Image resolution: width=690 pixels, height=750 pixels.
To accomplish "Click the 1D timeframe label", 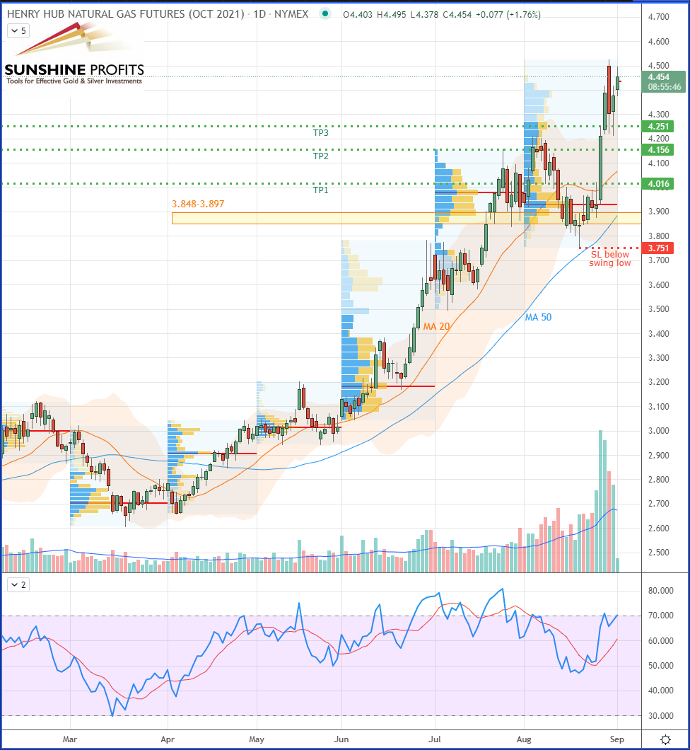I will (259, 14).
